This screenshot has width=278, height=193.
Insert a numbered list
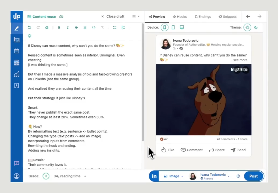pos(123,27)
